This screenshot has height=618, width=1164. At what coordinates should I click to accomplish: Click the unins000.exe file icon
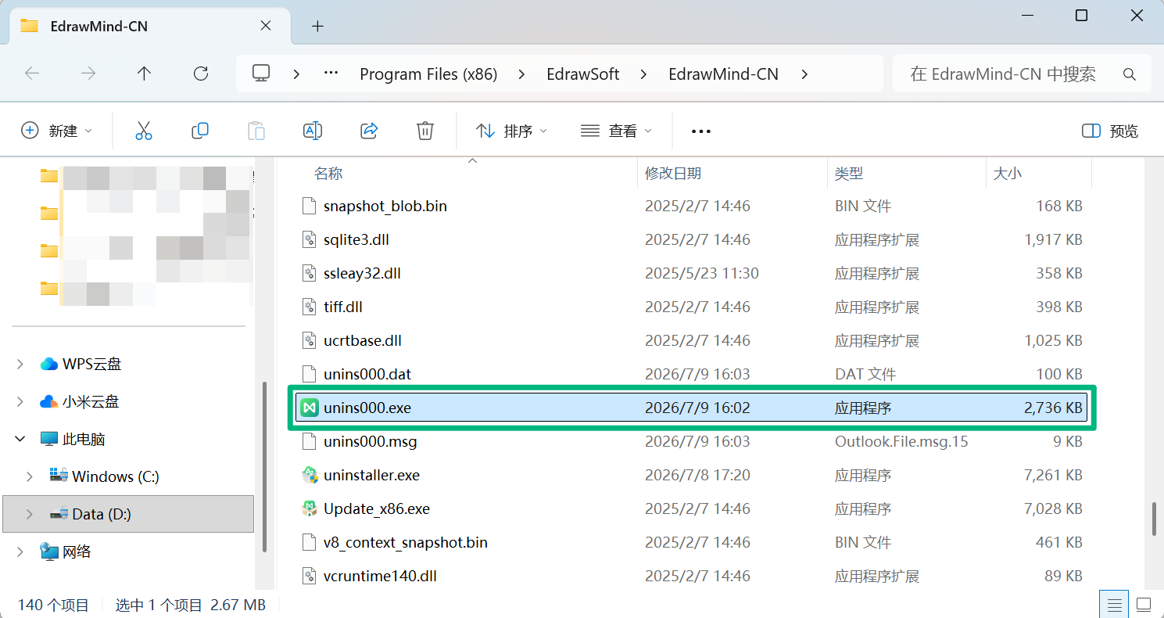pyautogui.click(x=310, y=408)
